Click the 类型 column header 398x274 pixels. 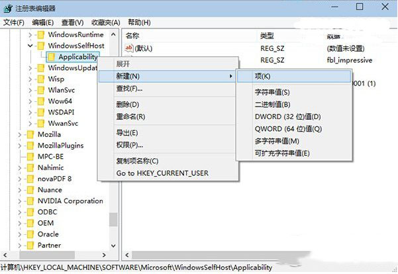291,36
